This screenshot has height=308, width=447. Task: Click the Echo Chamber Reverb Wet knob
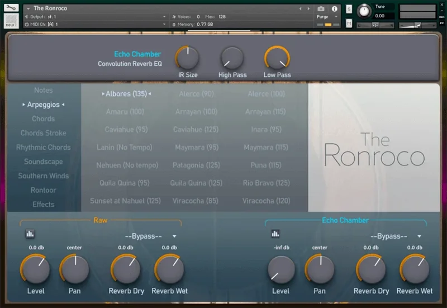pos(415,269)
